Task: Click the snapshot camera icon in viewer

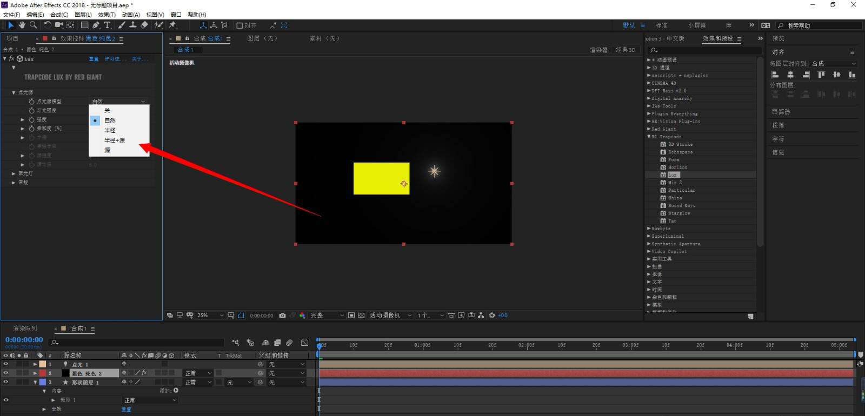Action: click(x=282, y=316)
